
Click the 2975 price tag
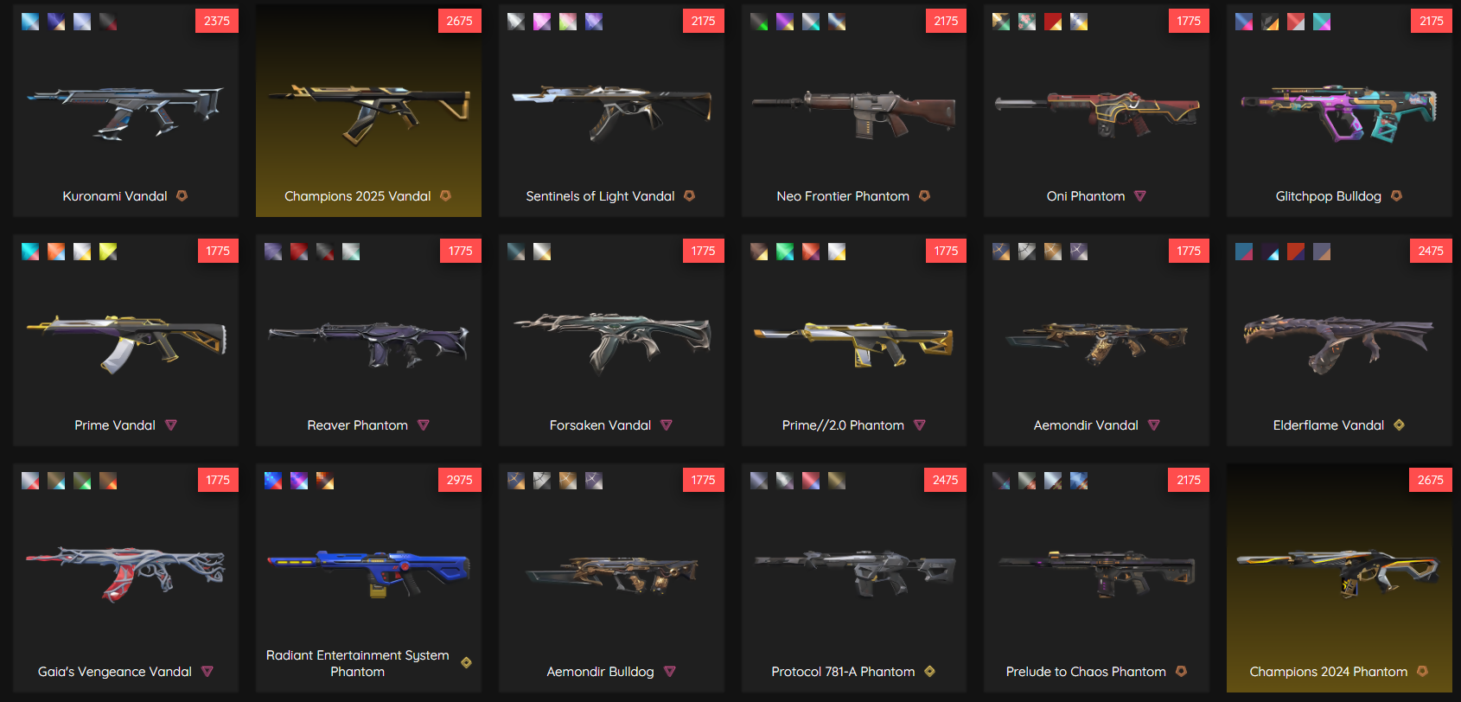point(459,480)
